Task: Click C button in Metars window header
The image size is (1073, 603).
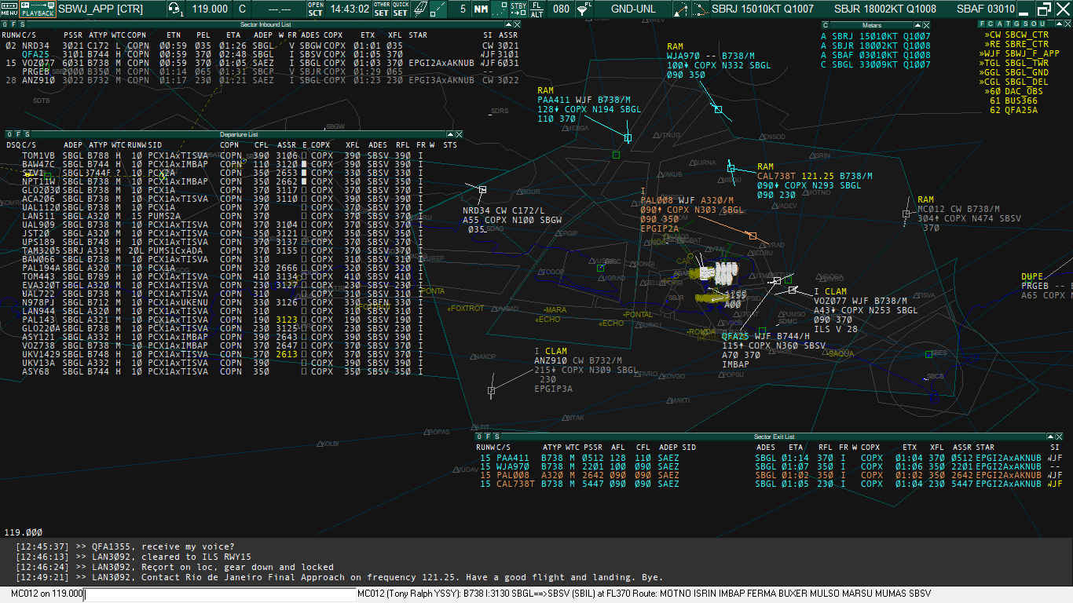Action: pyautogui.click(x=826, y=24)
